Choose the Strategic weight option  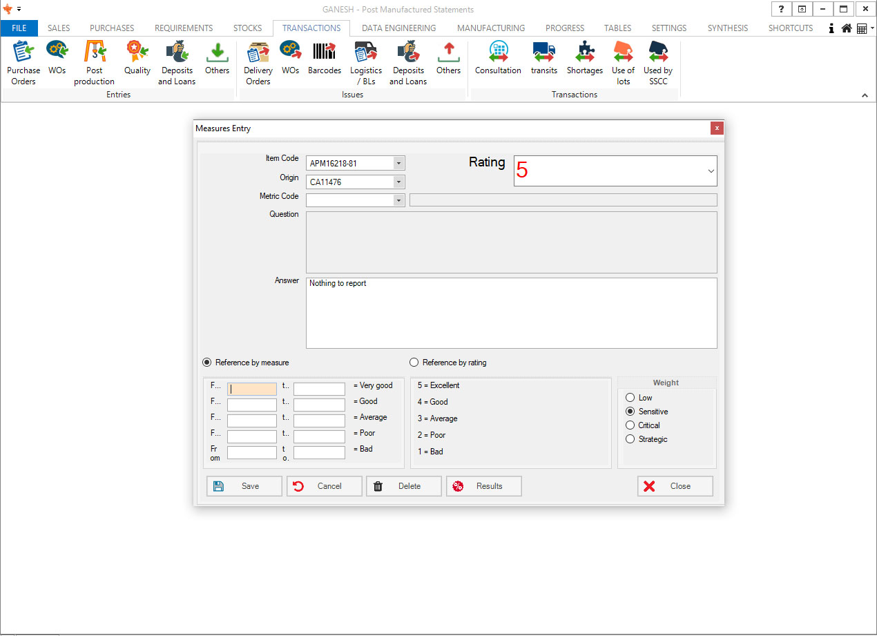click(x=630, y=439)
